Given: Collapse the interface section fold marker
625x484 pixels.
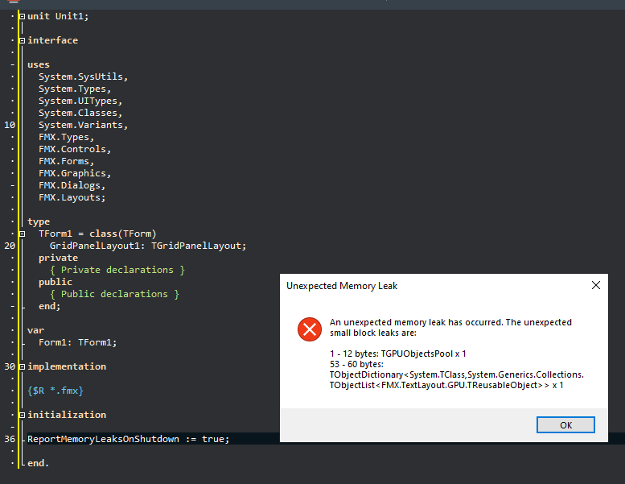Looking at the screenshot, I should (22, 40).
